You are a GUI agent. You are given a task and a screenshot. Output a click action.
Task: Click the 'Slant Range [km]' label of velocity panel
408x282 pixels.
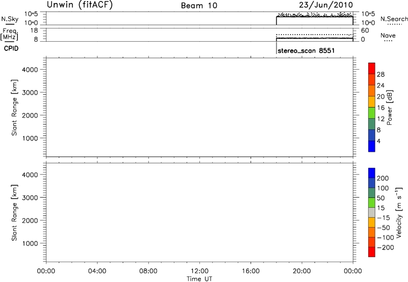14,213
